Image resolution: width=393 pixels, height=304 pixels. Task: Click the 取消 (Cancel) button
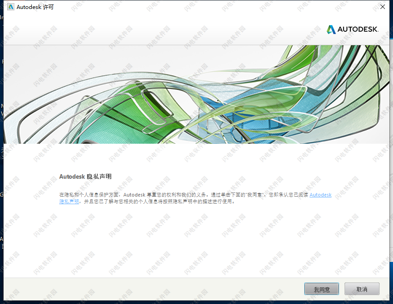pos(362,289)
